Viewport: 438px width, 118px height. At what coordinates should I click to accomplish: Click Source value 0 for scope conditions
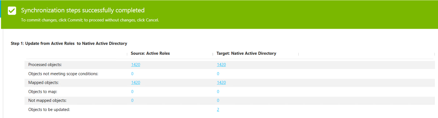pos(132,74)
